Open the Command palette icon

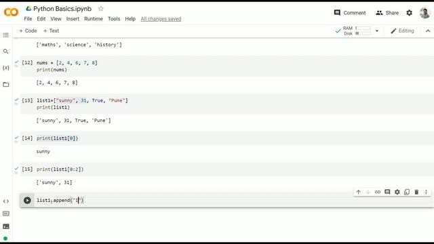point(6,213)
